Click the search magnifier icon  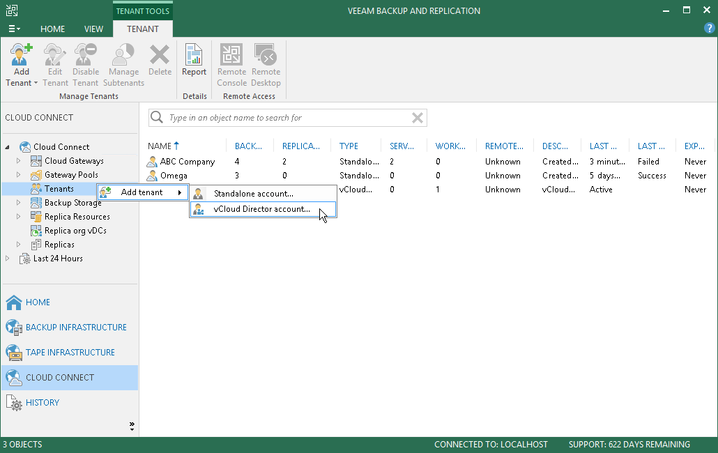157,118
